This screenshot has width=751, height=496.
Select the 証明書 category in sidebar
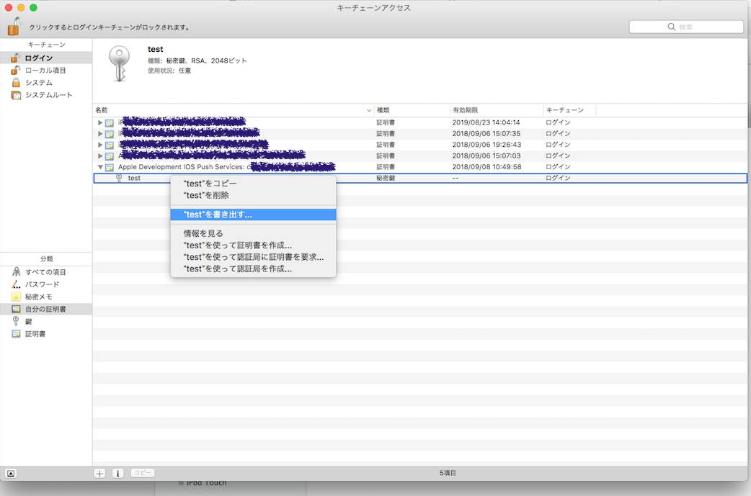pyautogui.click(x=35, y=333)
